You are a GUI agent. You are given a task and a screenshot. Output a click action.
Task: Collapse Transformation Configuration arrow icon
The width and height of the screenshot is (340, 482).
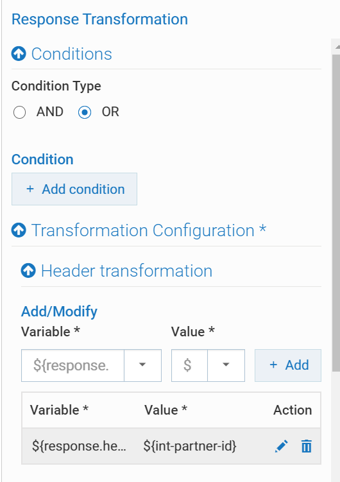coord(19,230)
